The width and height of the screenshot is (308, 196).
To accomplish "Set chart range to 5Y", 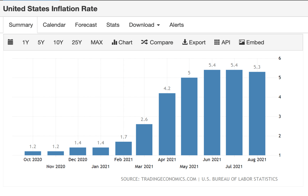I will [41, 42].
